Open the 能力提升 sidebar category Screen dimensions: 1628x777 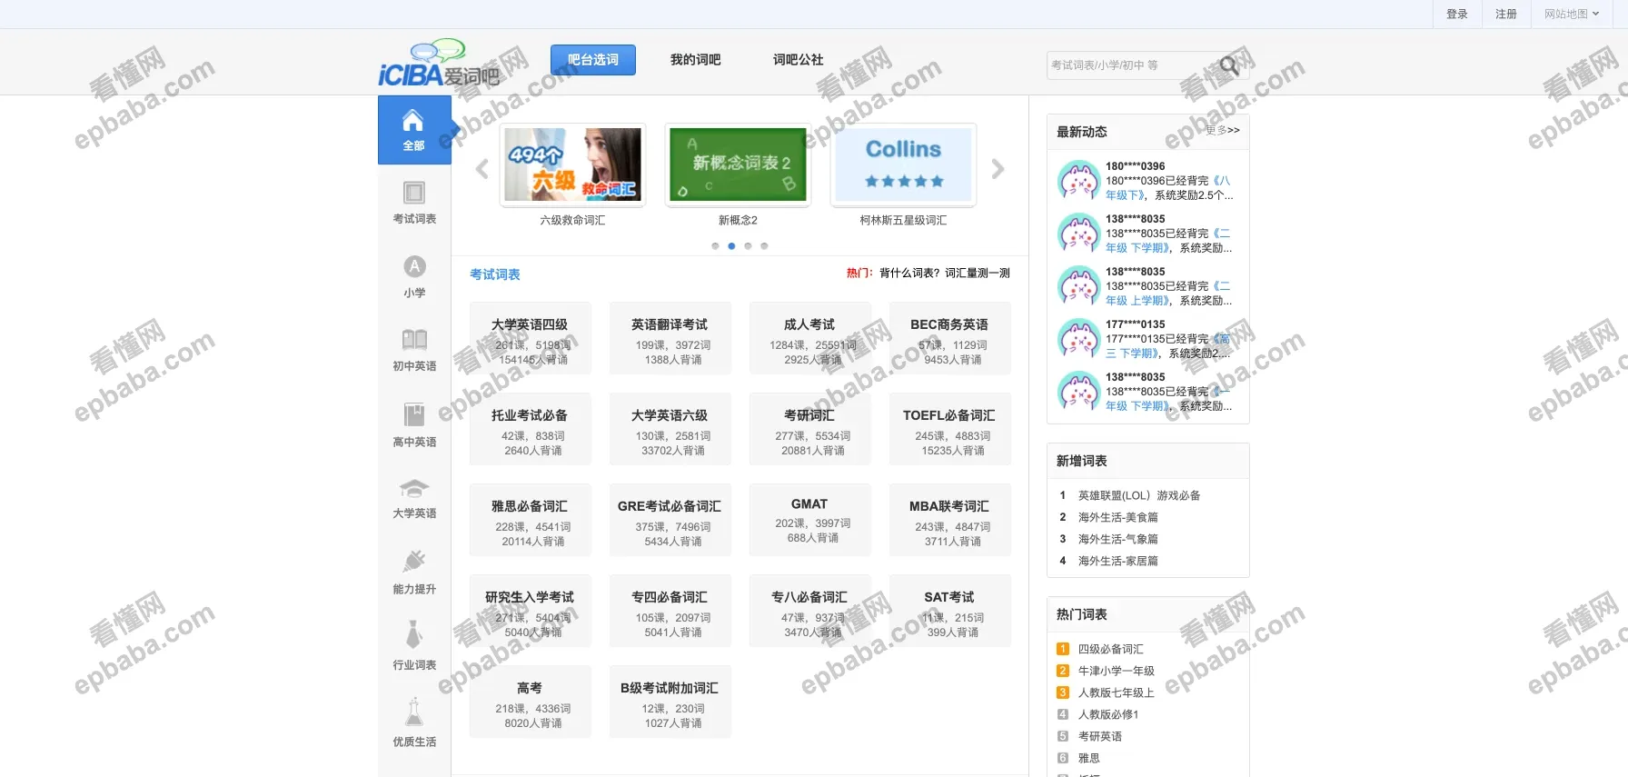point(414,572)
